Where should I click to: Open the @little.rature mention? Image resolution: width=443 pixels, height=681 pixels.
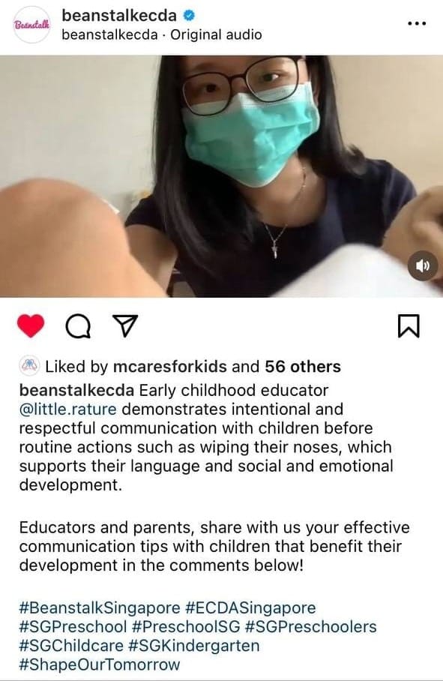pos(67,409)
